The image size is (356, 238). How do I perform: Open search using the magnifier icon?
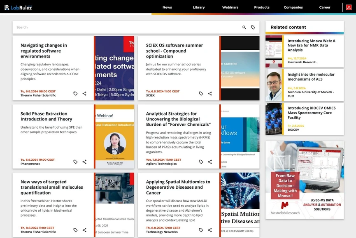[244, 27]
